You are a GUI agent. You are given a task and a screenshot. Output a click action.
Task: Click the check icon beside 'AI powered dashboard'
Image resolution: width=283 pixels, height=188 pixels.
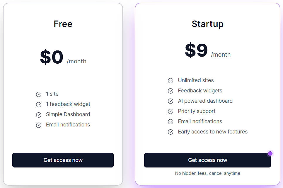tap(171, 101)
